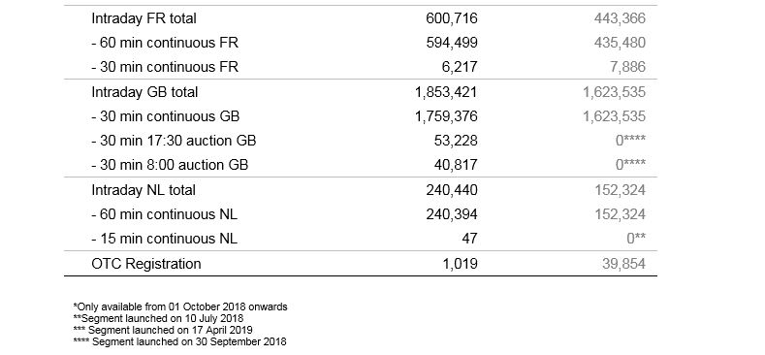The image size is (765, 355).
Task: Select the 15 min continuous NL label
Action: coord(165,240)
